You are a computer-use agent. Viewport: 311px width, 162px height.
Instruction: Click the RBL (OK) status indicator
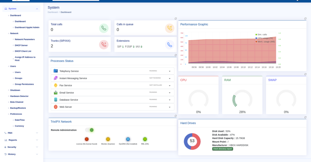pos(145,139)
